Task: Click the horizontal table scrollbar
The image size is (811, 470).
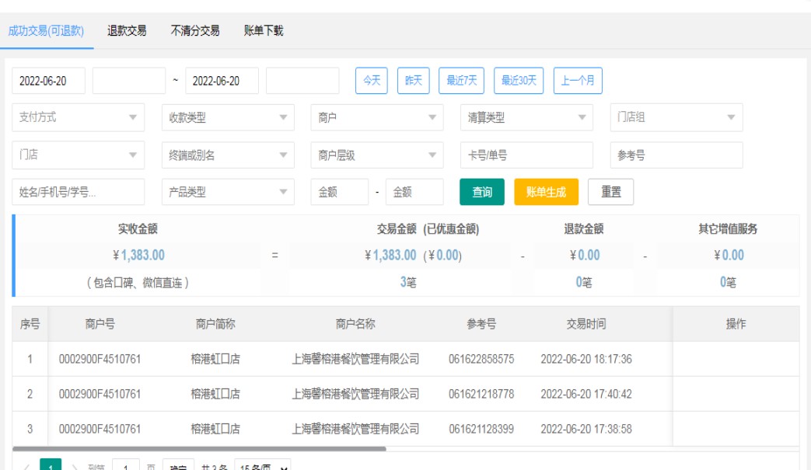Action: (199, 448)
